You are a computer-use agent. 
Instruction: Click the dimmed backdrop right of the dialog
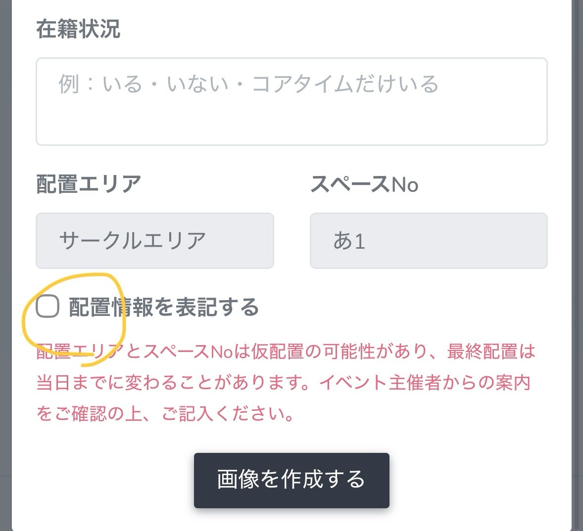[x=578, y=247]
